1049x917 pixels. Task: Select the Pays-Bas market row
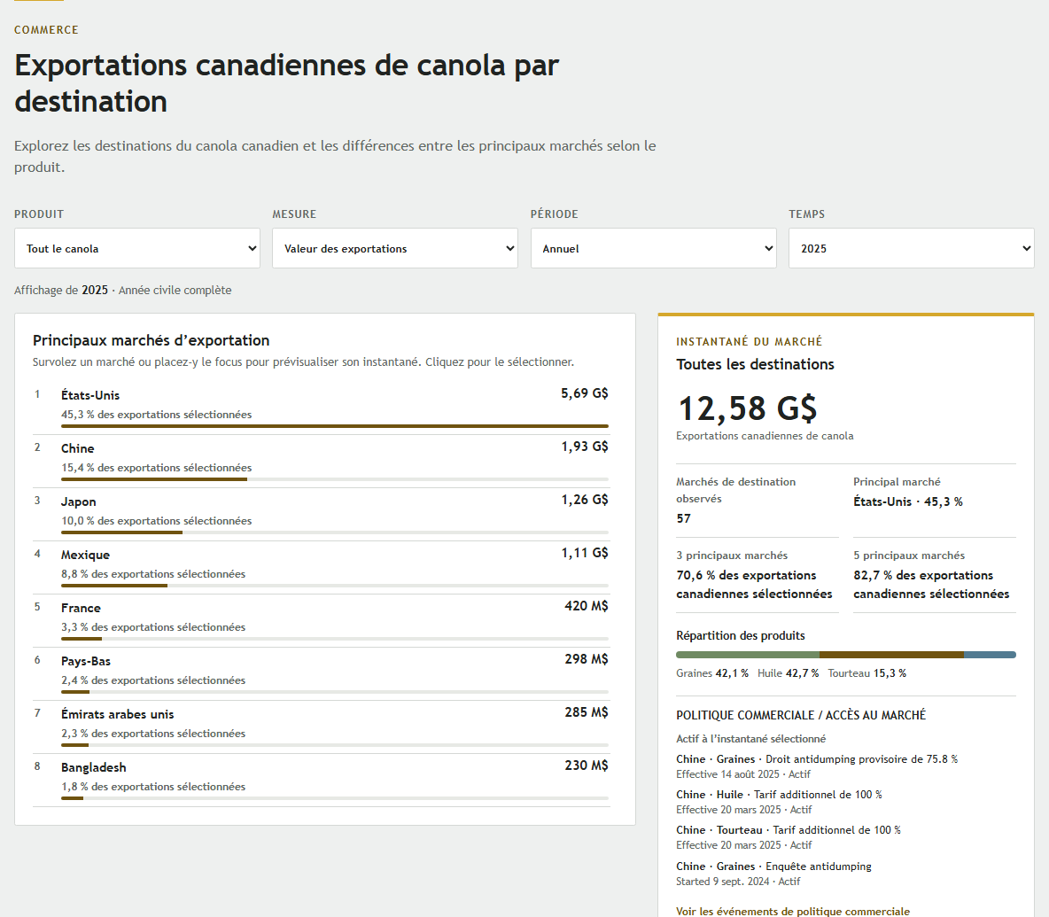[x=321, y=674]
